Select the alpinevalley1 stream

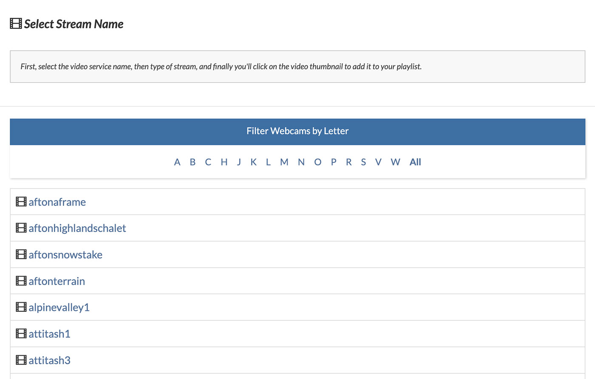[x=59, y=307]
